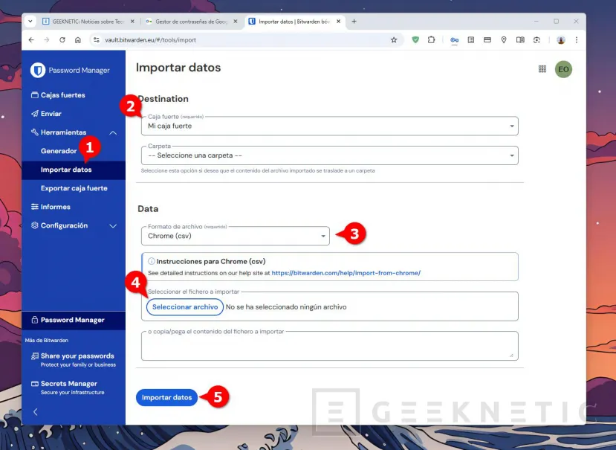The image size is (616, 450).
Task: Expand the Configuración section chevron
Action: pos(114,225)
